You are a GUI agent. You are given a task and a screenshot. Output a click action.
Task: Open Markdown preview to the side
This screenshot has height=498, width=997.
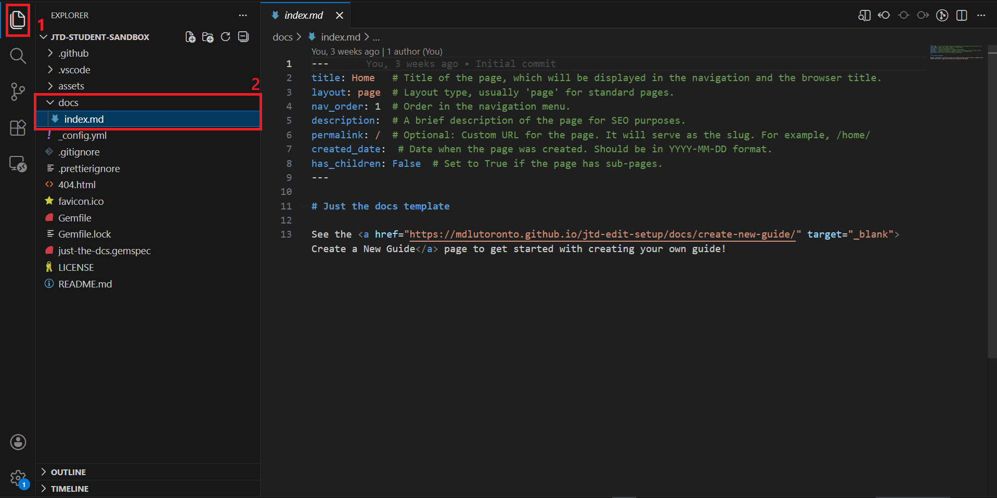pyautogui.click(x=864, y=16)
